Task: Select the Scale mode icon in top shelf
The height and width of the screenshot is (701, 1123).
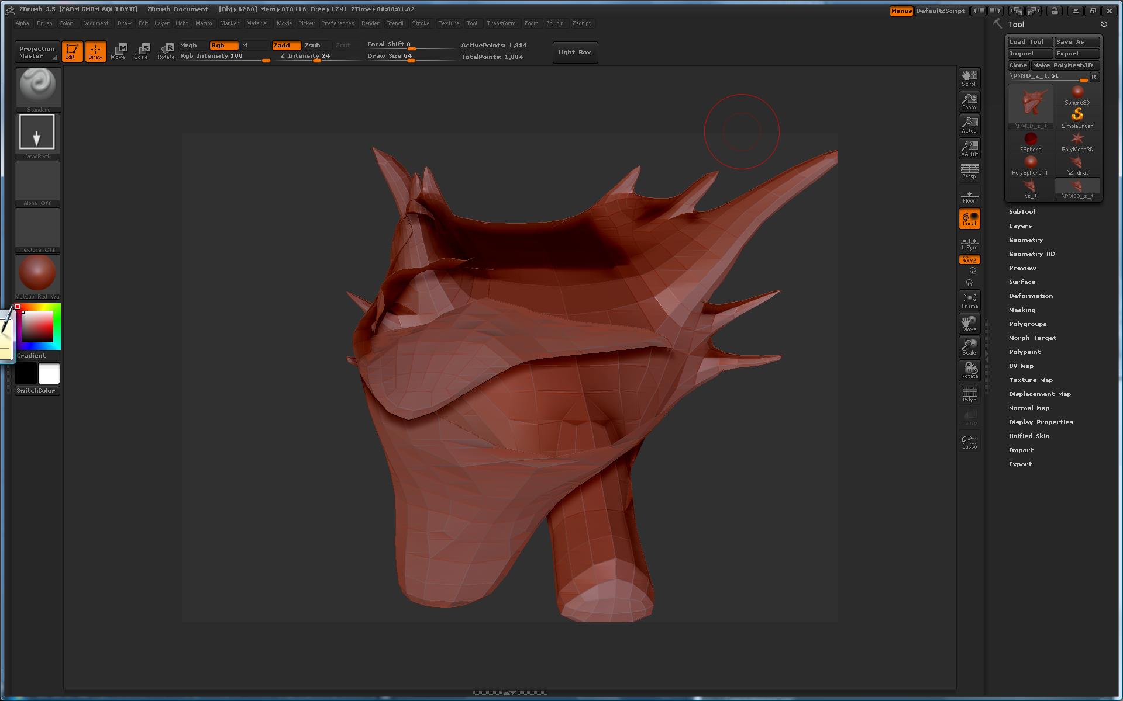Action: point(142,51)
